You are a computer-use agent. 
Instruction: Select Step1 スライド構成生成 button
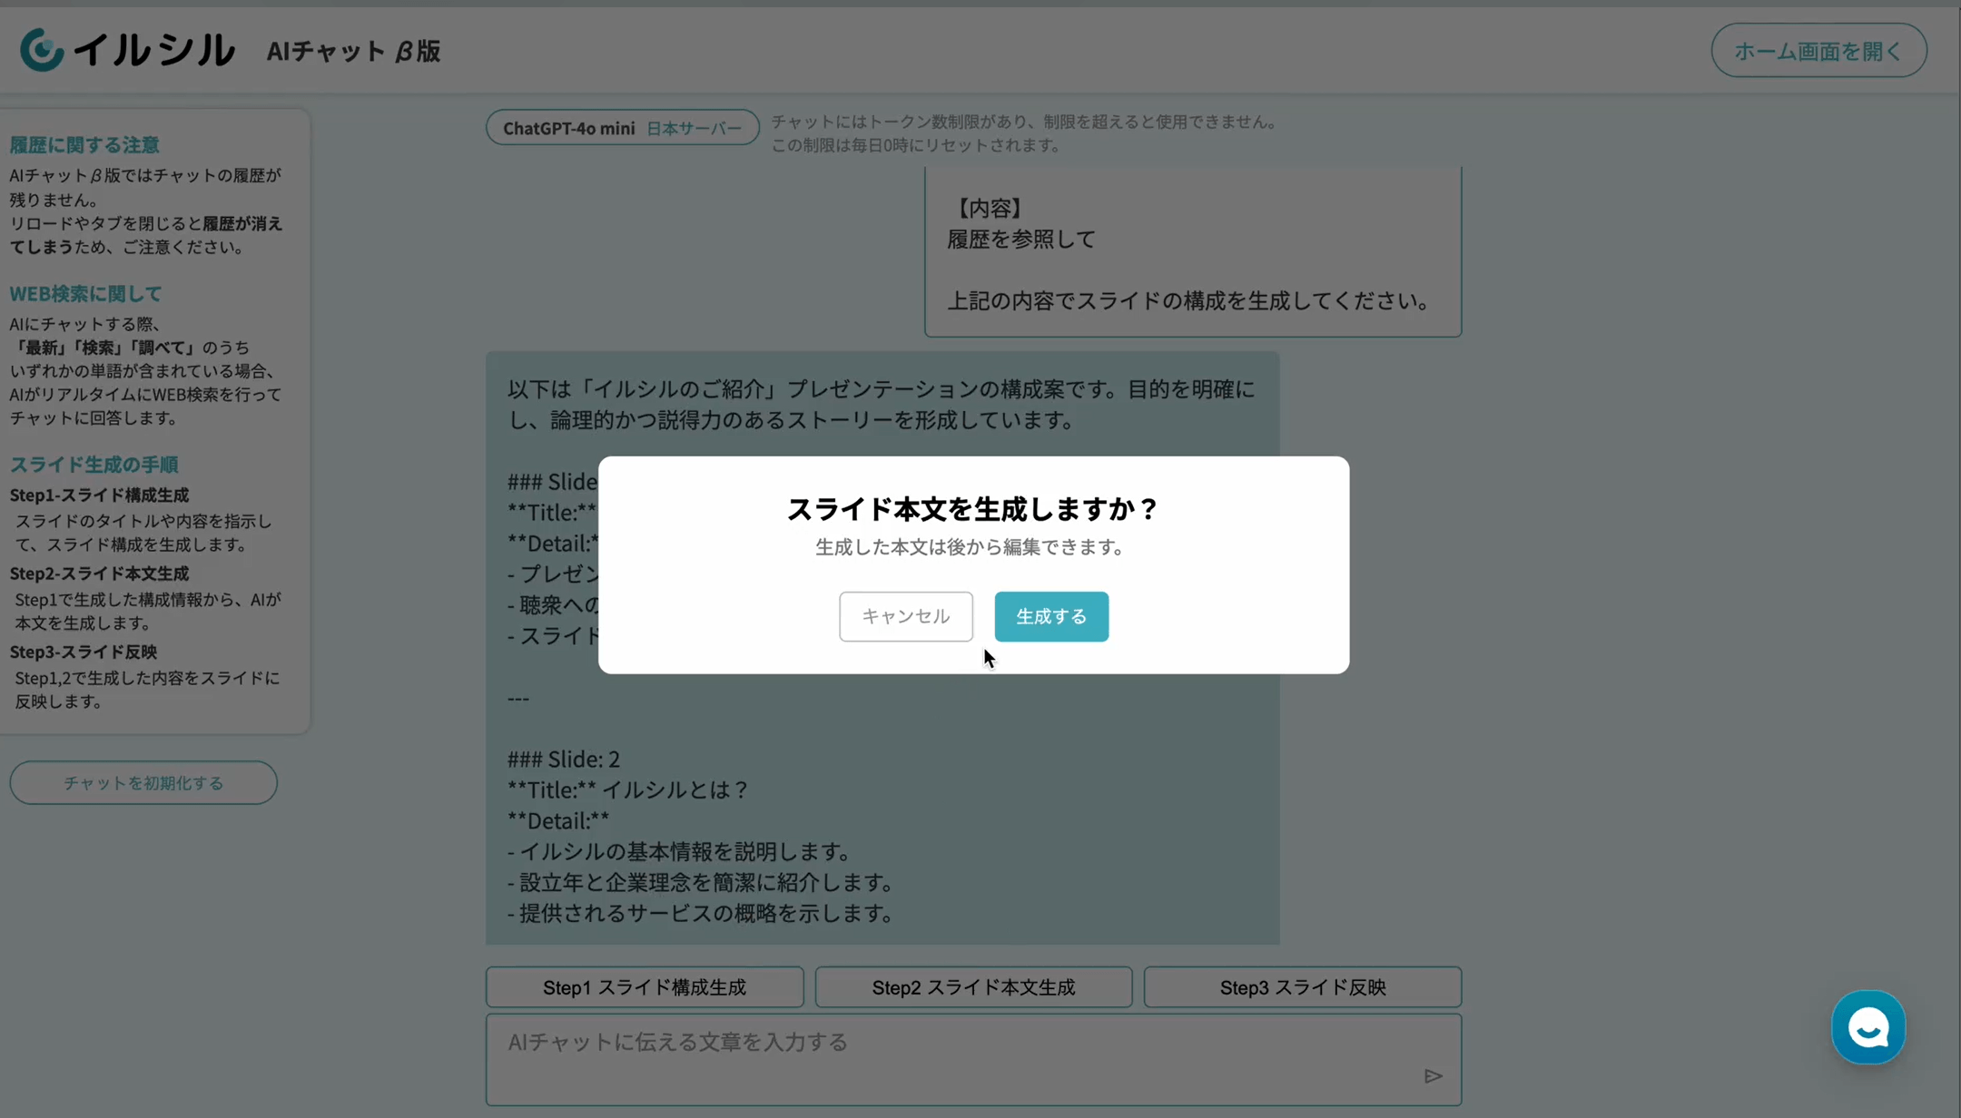pyautogui.click(x=644, y=987)
